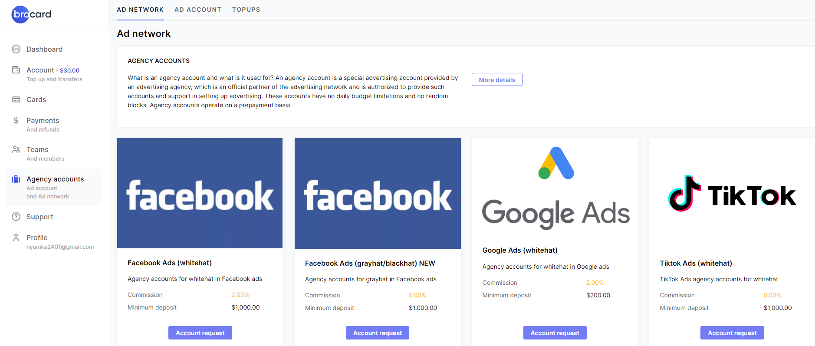Request a Tiktok Ads account
The image size is (815, 346).
click(x=732, y=333)
